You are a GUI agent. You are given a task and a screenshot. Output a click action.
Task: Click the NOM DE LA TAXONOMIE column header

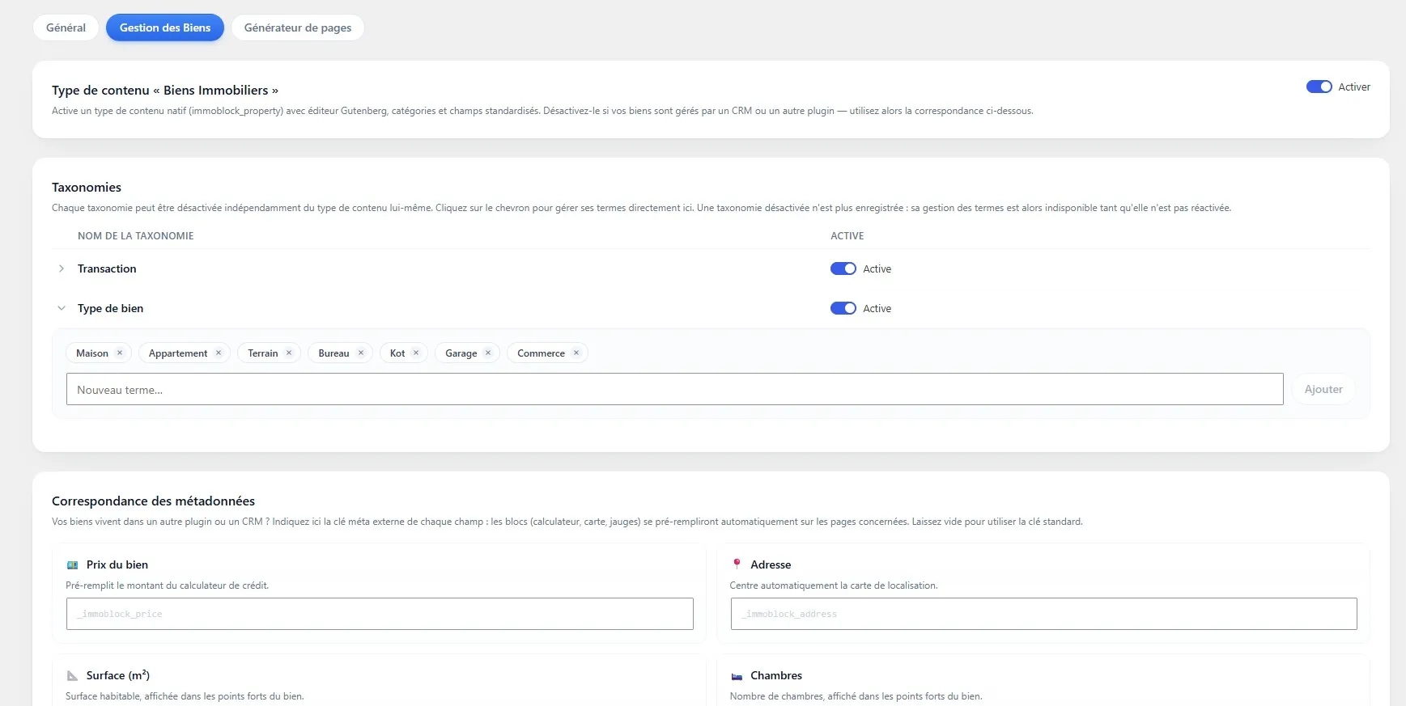[135, 236]
